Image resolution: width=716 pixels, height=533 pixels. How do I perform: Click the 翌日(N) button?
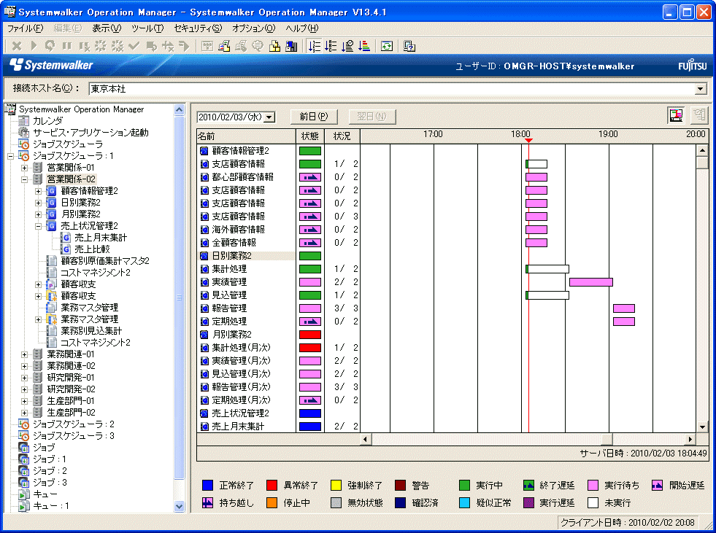pyautogui.click(x=372, y=117)
